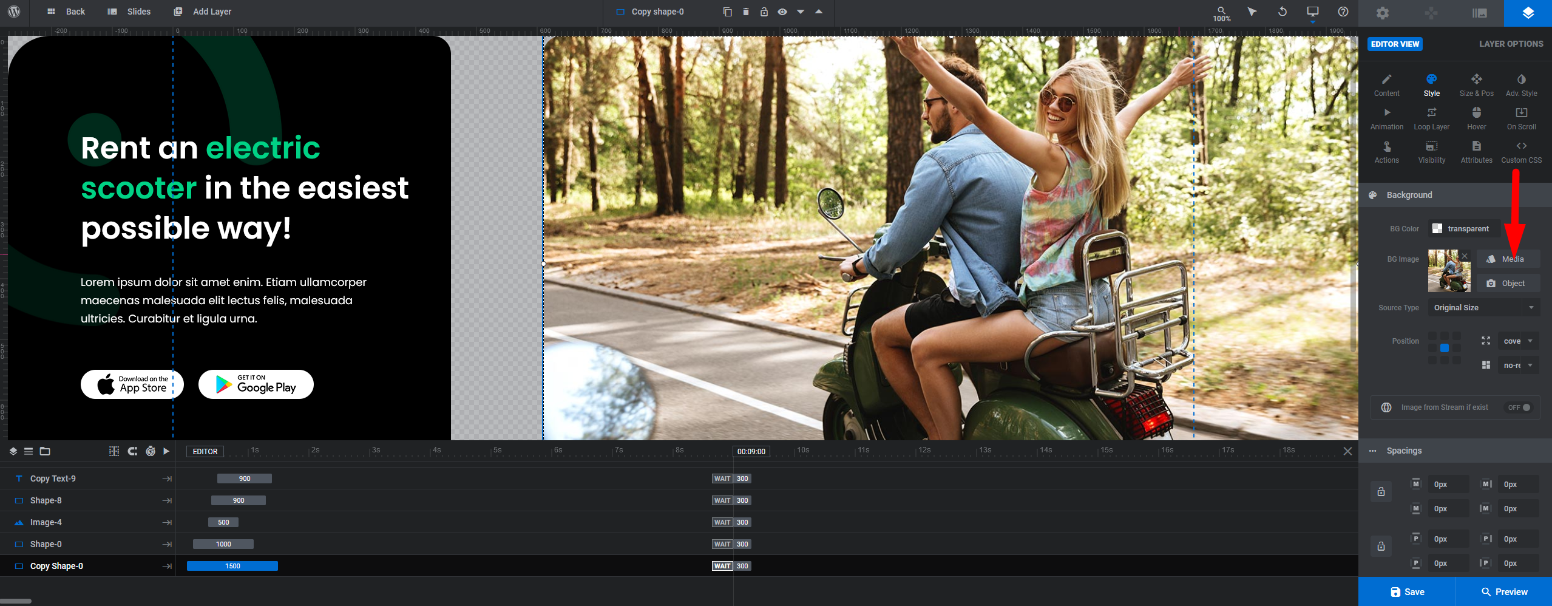
Task: Click the layer order up arrow
Action: (819, 12)
